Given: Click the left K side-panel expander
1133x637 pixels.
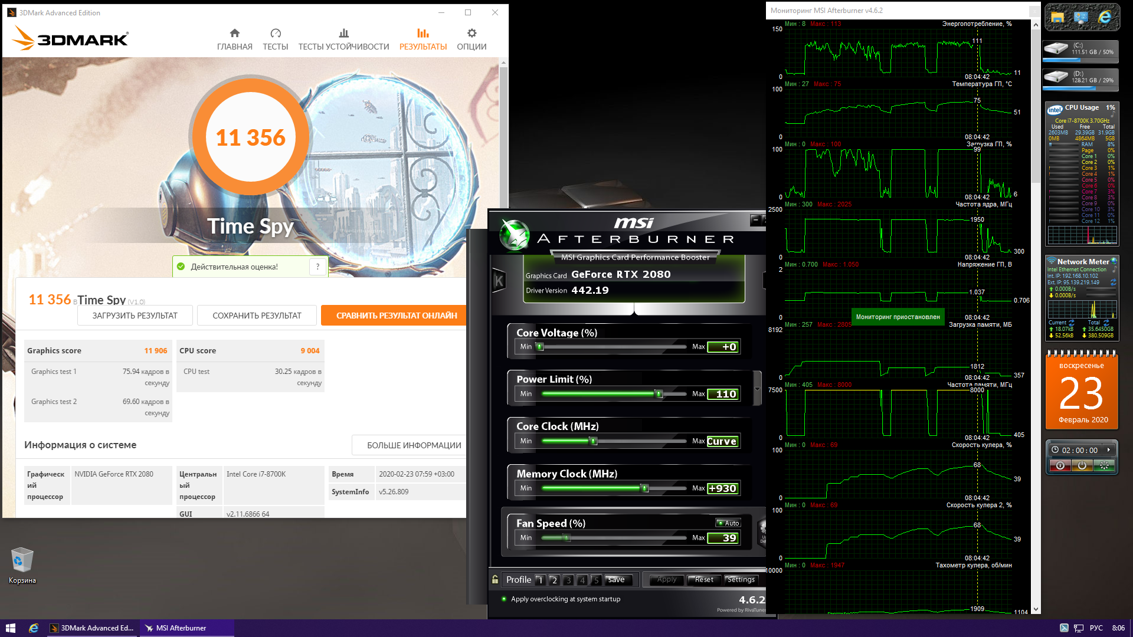Looking at the screenshot, I should tap(499, 281).
